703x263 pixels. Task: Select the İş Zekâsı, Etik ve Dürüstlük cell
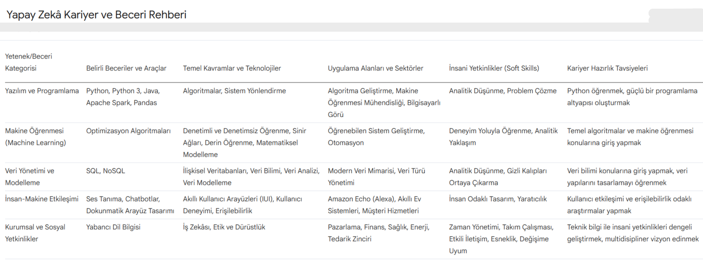[224, 227]
